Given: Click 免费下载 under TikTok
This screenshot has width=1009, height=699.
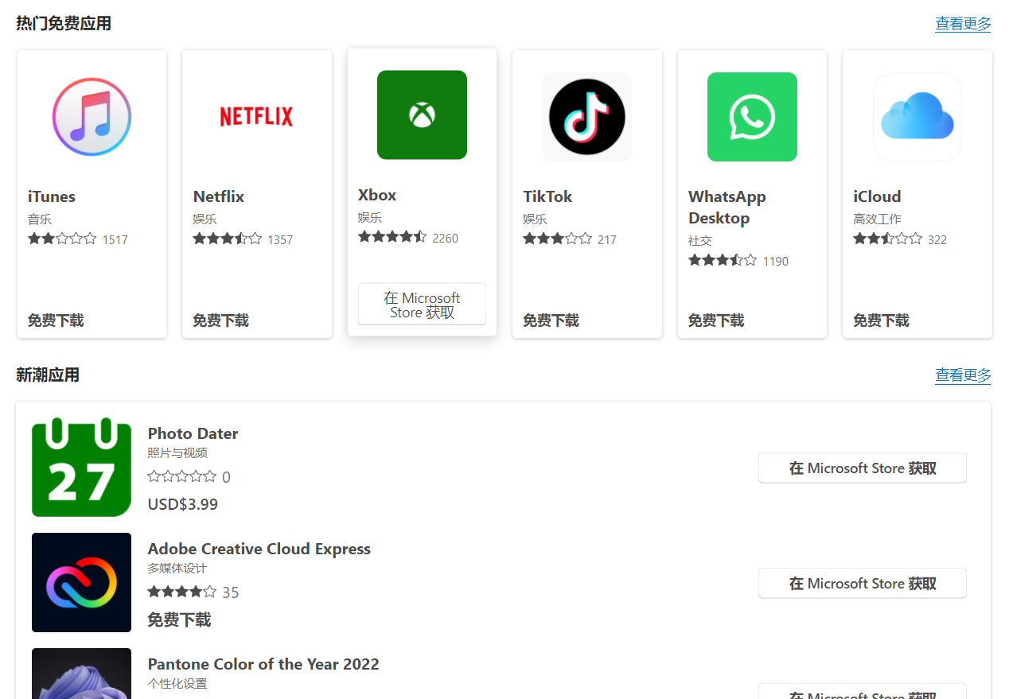Looking at the screenshot, I should [x=551, y=320].
